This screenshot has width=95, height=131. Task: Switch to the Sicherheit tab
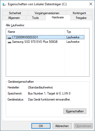click(15, 13)
